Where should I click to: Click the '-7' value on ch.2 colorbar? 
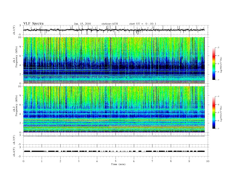pos(218,129)
